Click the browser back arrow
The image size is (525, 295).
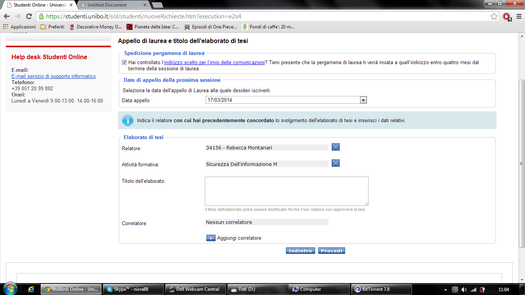[x=7, y=17]
